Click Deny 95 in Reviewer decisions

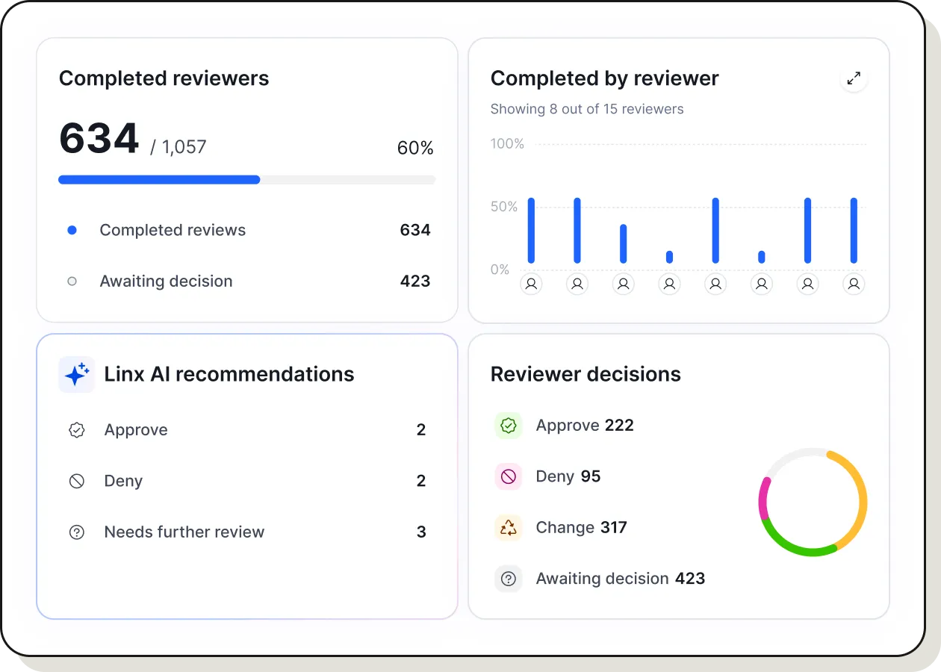(x=568, y=476)
